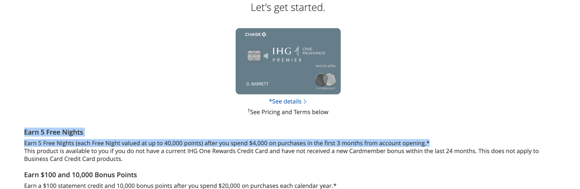This screenshot has width=580, height=189.
Task: Click the D. BARRETT cardholder name
Action: [x=257, y=84]
